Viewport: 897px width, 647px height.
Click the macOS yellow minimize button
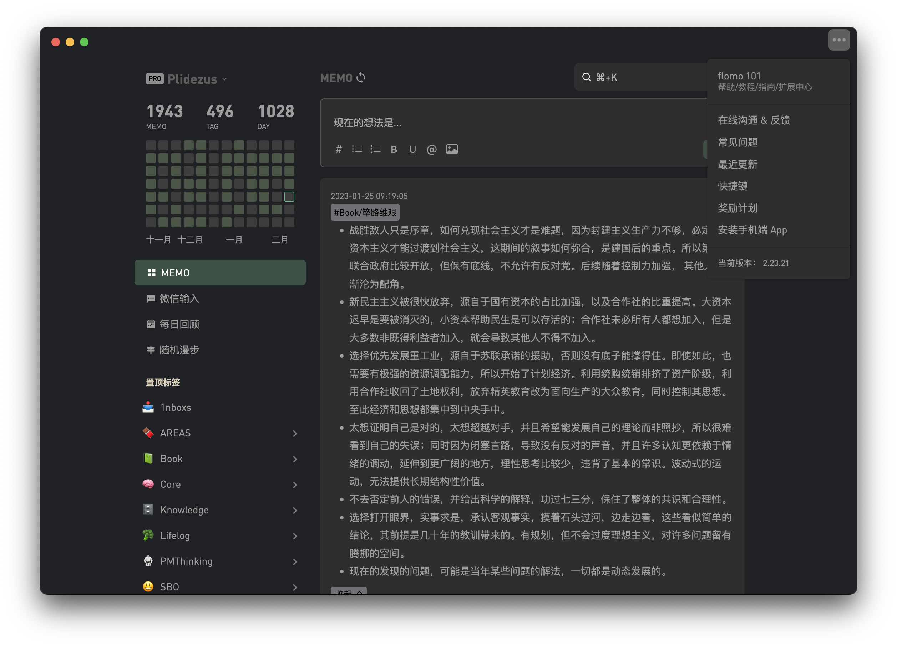pyautogui.click(x=70, y=42)
